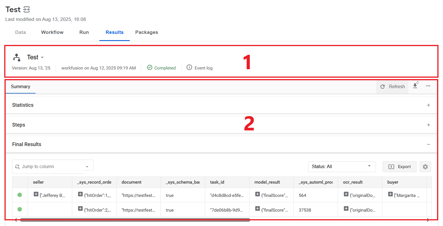This screenshot has height=226, width=443.
Task: Click the true value in the hitOrder 2 row
Action: pyautogui.click(x=170, y=210)
